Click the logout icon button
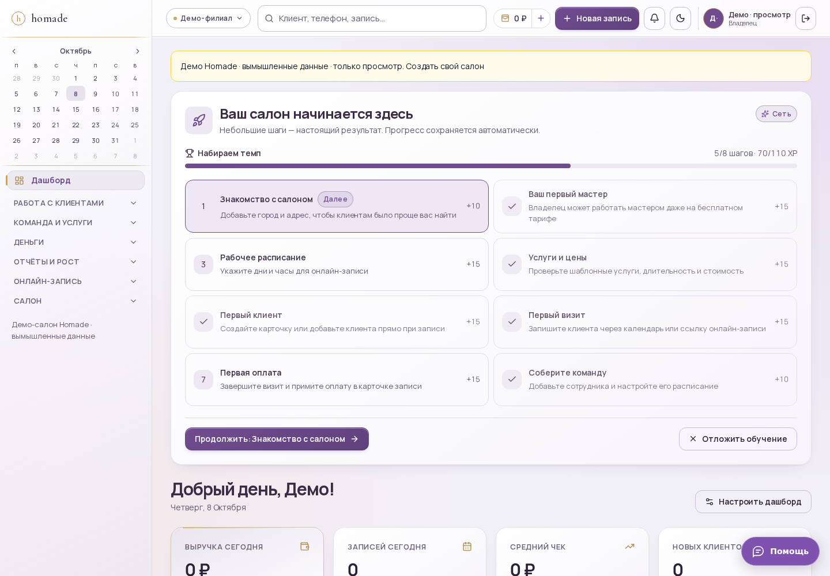 coord(806,18)
